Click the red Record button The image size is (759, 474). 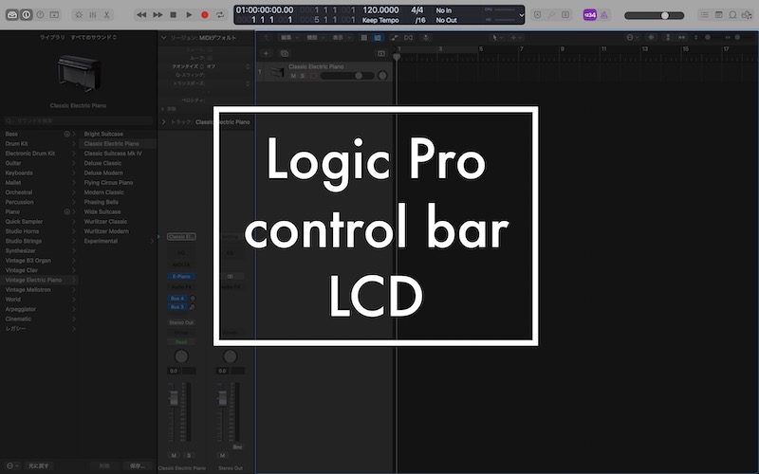(x=204, y=15)
